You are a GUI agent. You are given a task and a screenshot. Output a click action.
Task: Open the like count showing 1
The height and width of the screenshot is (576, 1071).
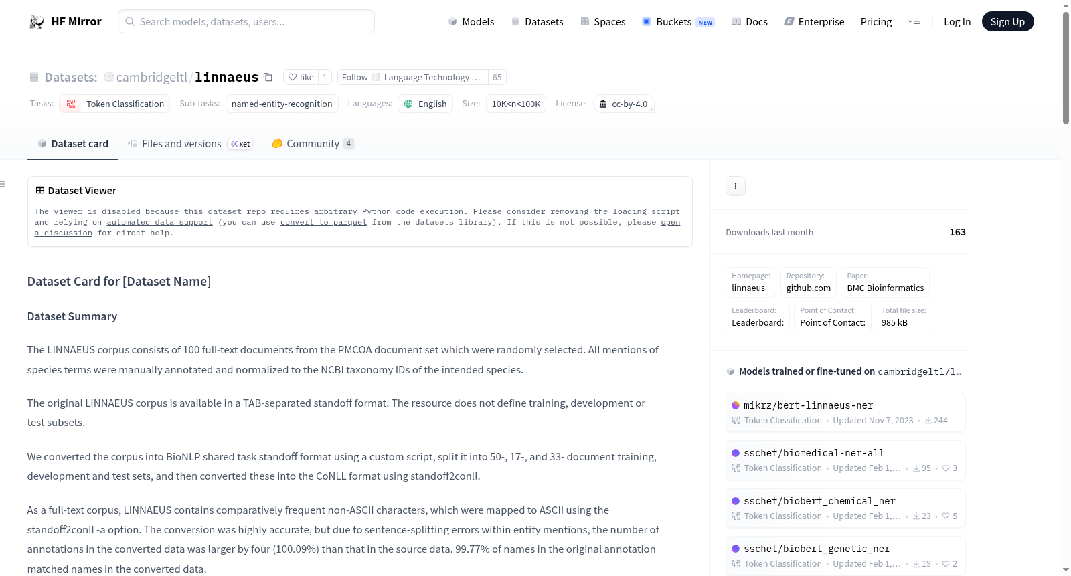(325, 77)
